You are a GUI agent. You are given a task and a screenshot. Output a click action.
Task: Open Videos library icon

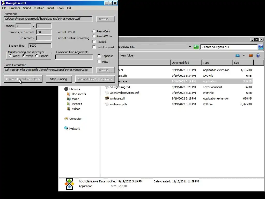click(69, 109)
